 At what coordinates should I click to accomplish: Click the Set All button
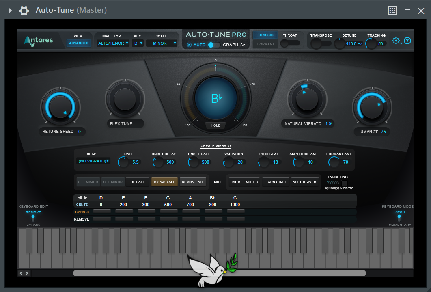point(138,182)
